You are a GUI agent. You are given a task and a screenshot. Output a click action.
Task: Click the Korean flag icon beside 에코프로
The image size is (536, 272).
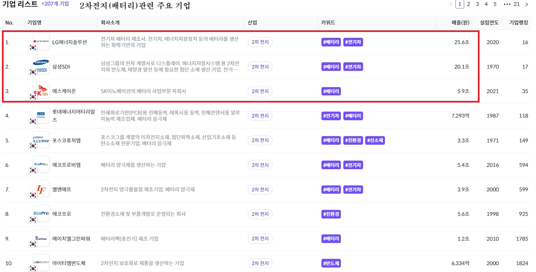tap(33, 219)
